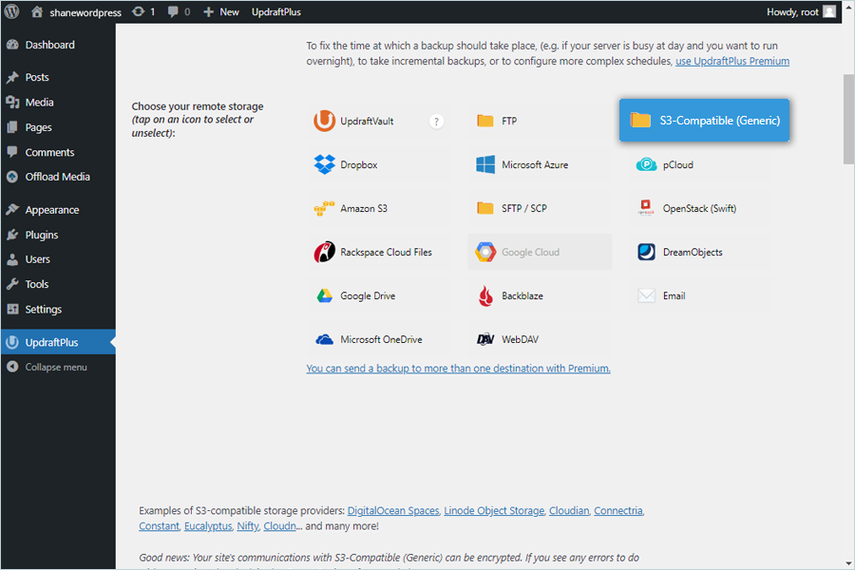Click the WordPress logo in the admin bar

tap(12, 11)
